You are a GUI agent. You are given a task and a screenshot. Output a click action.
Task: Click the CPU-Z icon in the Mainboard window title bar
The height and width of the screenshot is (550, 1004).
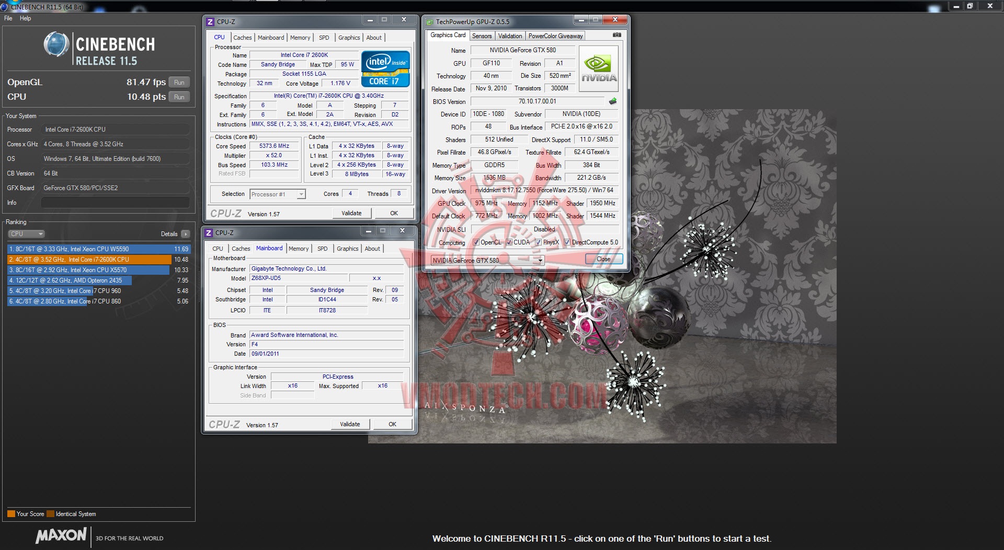209,233
